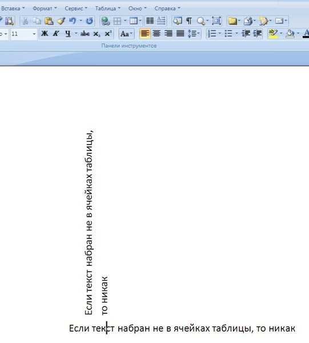
Task: Toggle italic formatting with the К button
Action: point(56,34)
